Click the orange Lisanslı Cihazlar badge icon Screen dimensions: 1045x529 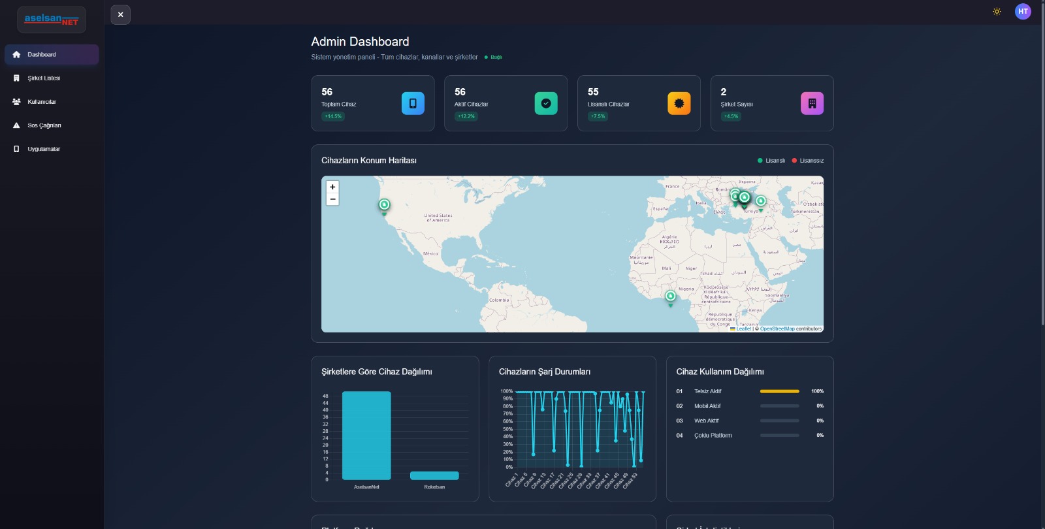point(679,103)
